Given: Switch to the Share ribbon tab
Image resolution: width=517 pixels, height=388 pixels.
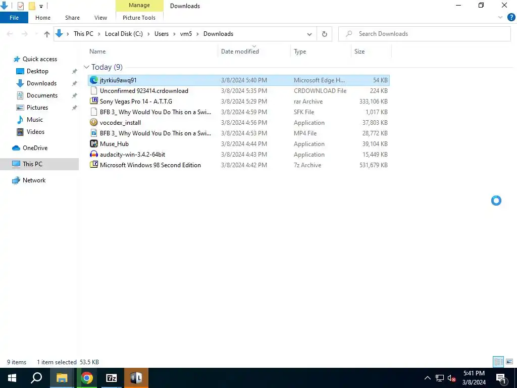Looking at the screenshot, I should coord(72,18).
